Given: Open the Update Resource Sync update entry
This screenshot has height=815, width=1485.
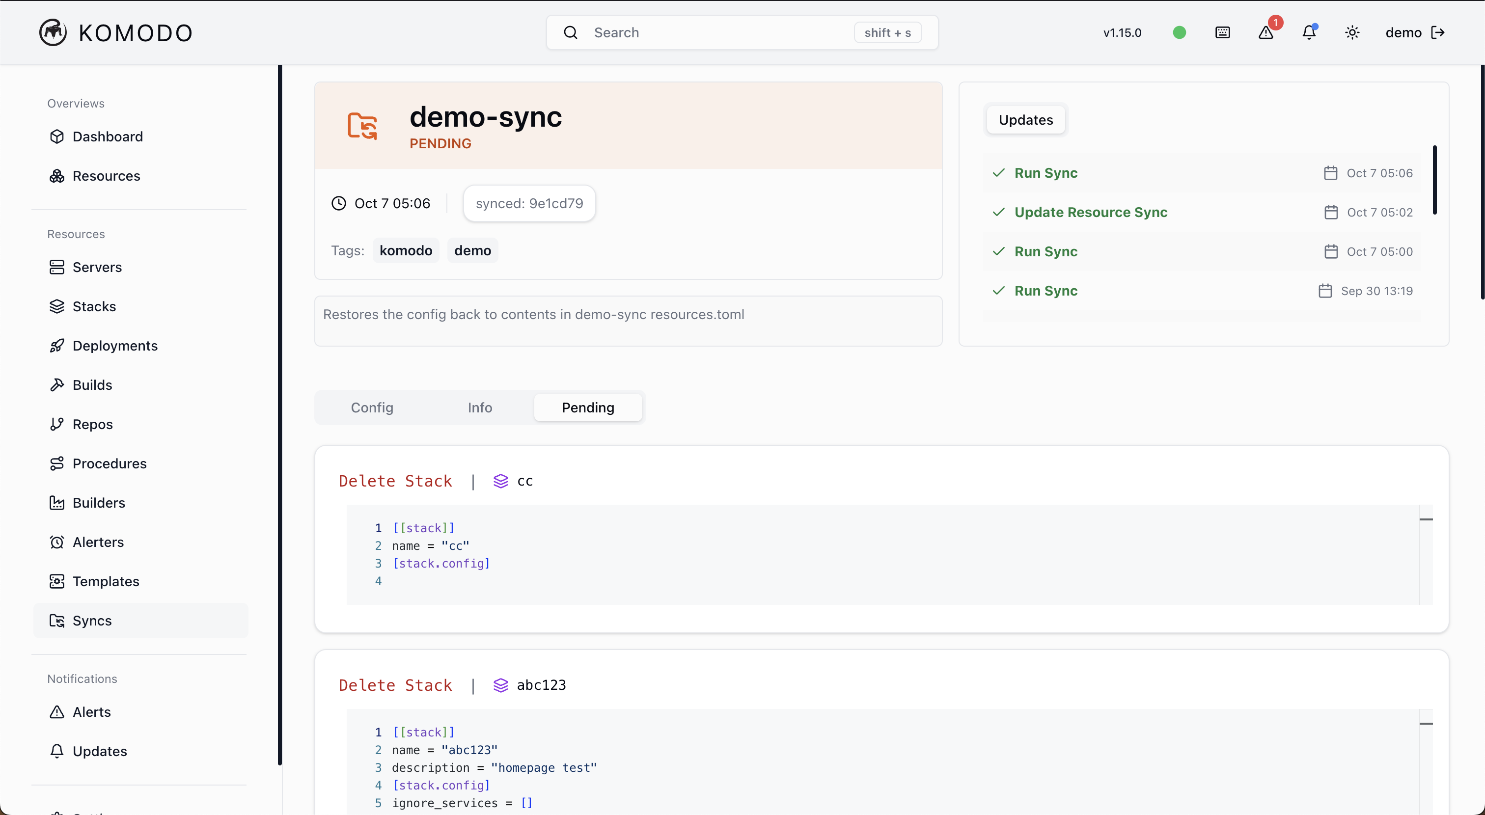Looking at the screenshot, I should click(1091, 212).
